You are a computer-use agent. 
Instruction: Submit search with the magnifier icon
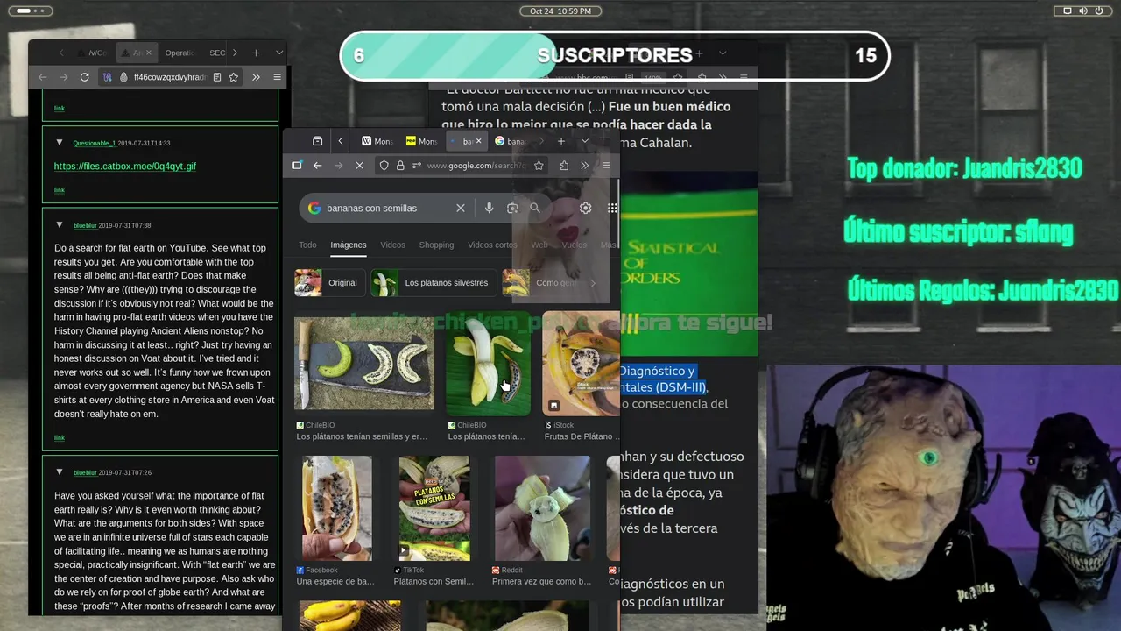point(534,208)
